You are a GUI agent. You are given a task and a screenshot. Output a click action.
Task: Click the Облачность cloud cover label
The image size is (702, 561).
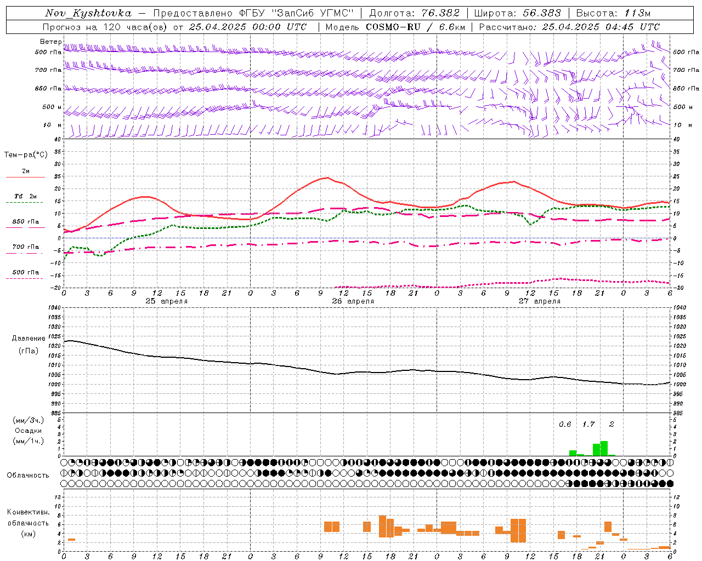(x=28, y=476)
